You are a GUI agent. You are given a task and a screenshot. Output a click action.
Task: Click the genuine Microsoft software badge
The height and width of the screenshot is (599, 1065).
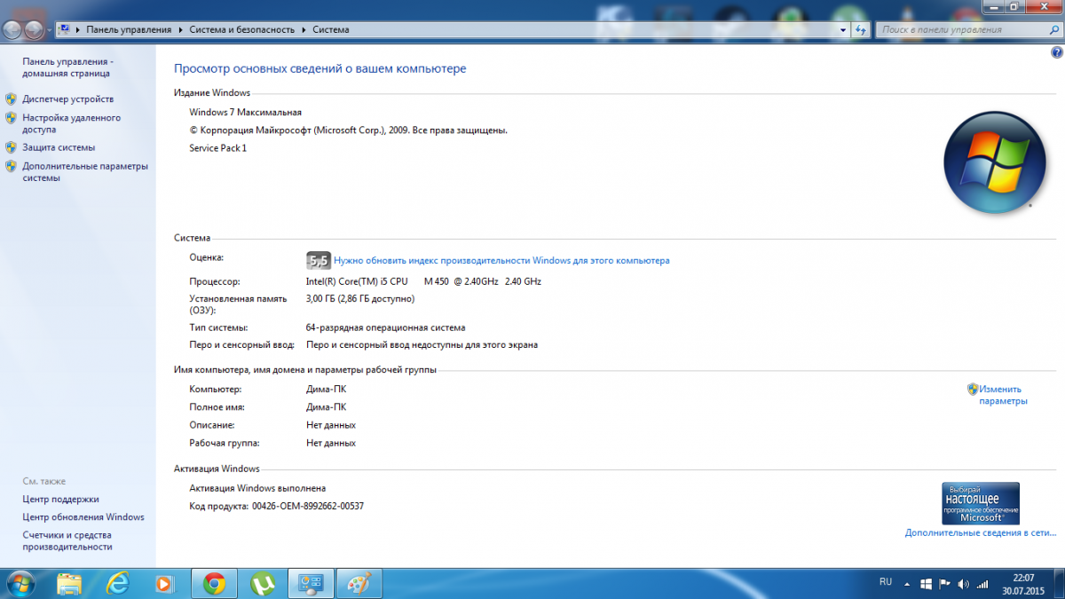[x=981, y=503]
